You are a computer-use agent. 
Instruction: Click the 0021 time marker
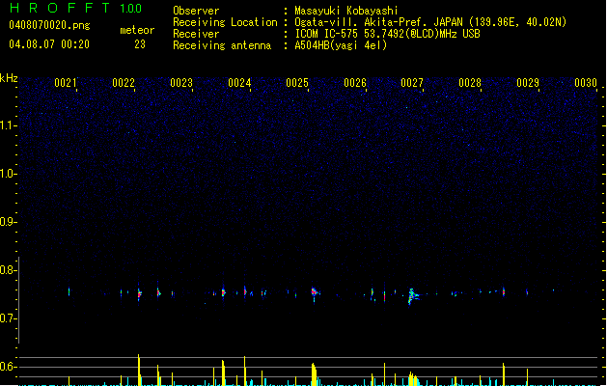pyautogui.click(x=66, y=83)
